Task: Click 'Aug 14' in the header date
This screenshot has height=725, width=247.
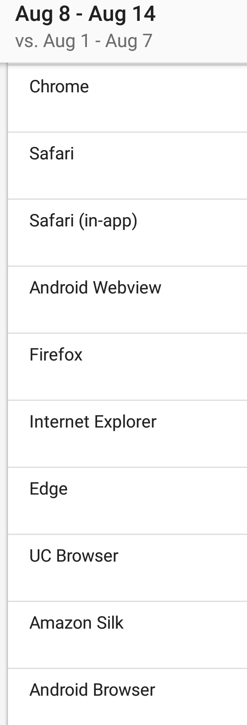Action: tap(122, 14)
